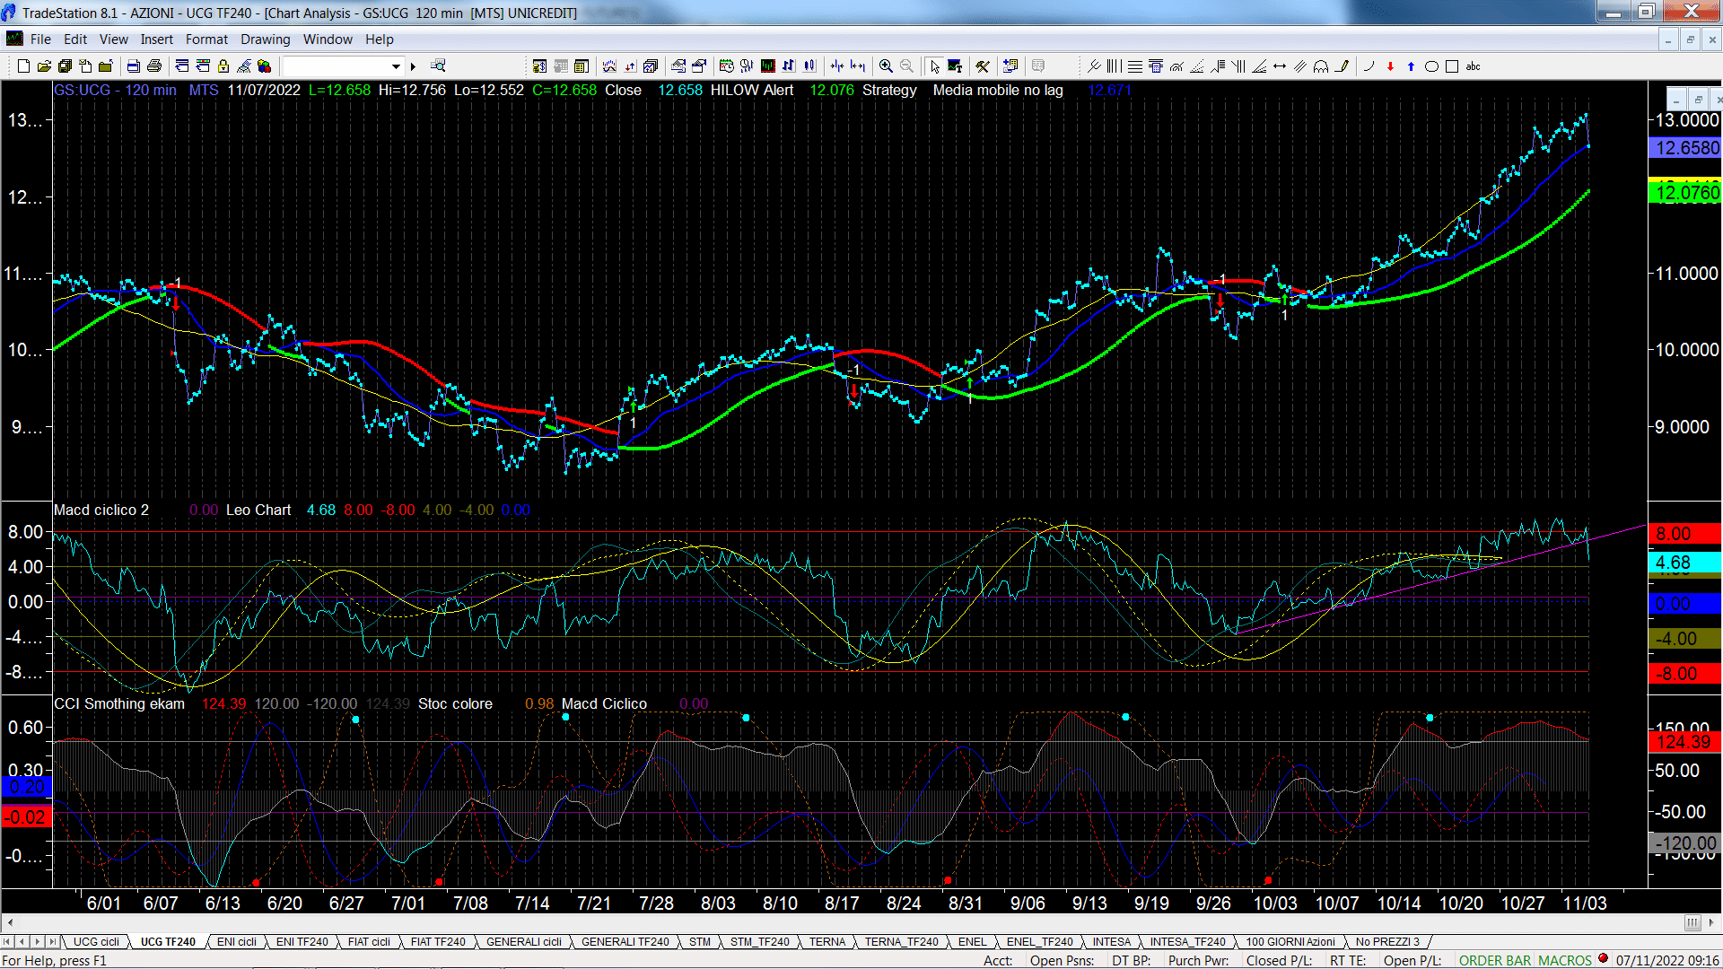Click the horizontal scrollbar left arrow
Image resolution: width=1723 pixels, height=969 pixels.
[x=10, y=922]
